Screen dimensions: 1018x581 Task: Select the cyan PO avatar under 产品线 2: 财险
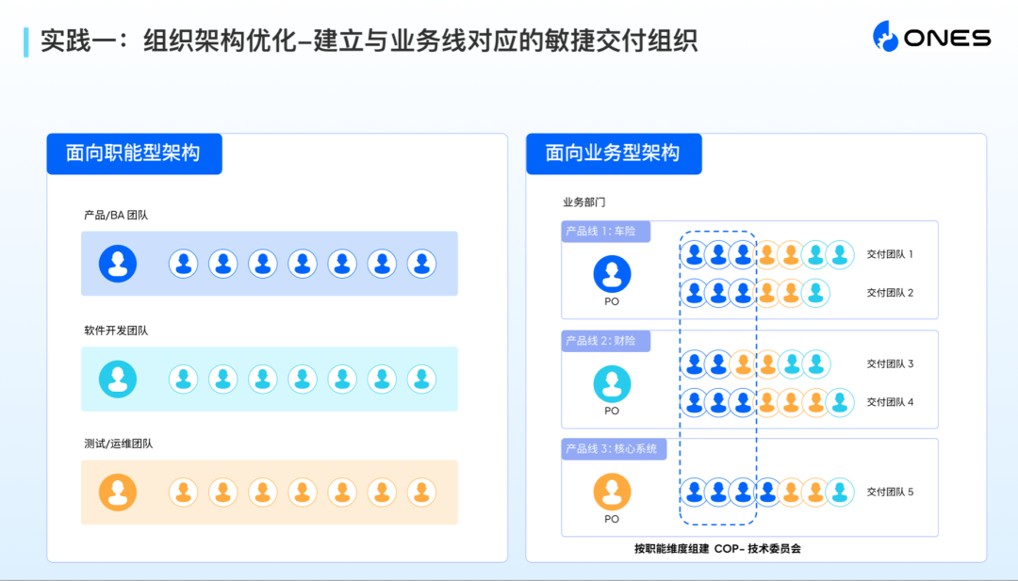(x=611, y=385)
